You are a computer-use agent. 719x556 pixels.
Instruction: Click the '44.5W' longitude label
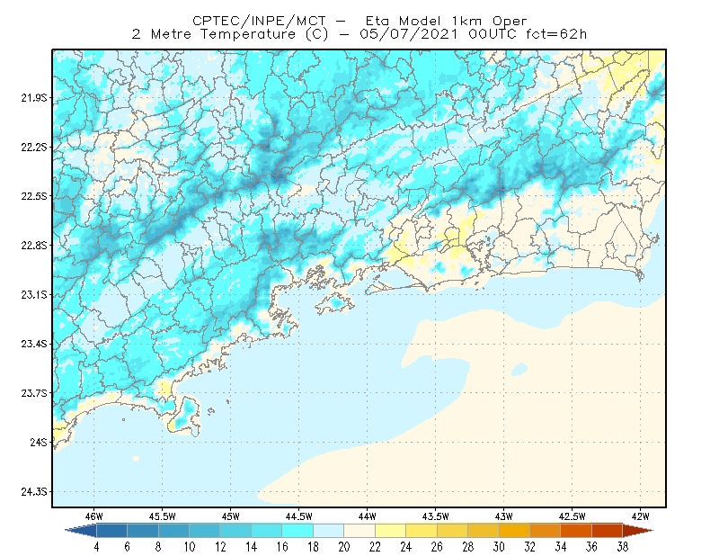click(299, 516)
